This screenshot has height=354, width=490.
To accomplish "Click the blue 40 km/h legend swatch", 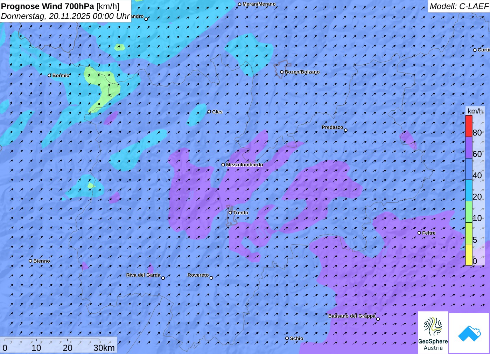I will point(469,169).
